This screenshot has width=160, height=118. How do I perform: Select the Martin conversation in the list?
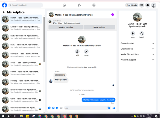tap(21, 19)
